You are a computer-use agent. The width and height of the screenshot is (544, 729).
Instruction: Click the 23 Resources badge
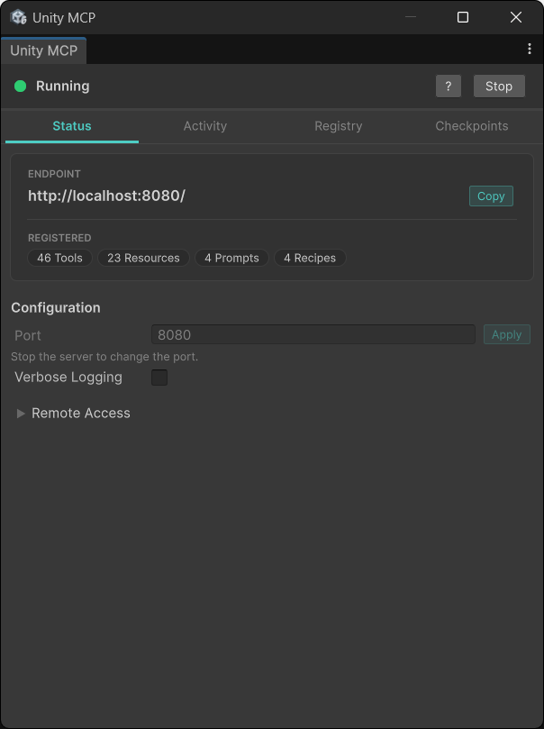point(143,258)
